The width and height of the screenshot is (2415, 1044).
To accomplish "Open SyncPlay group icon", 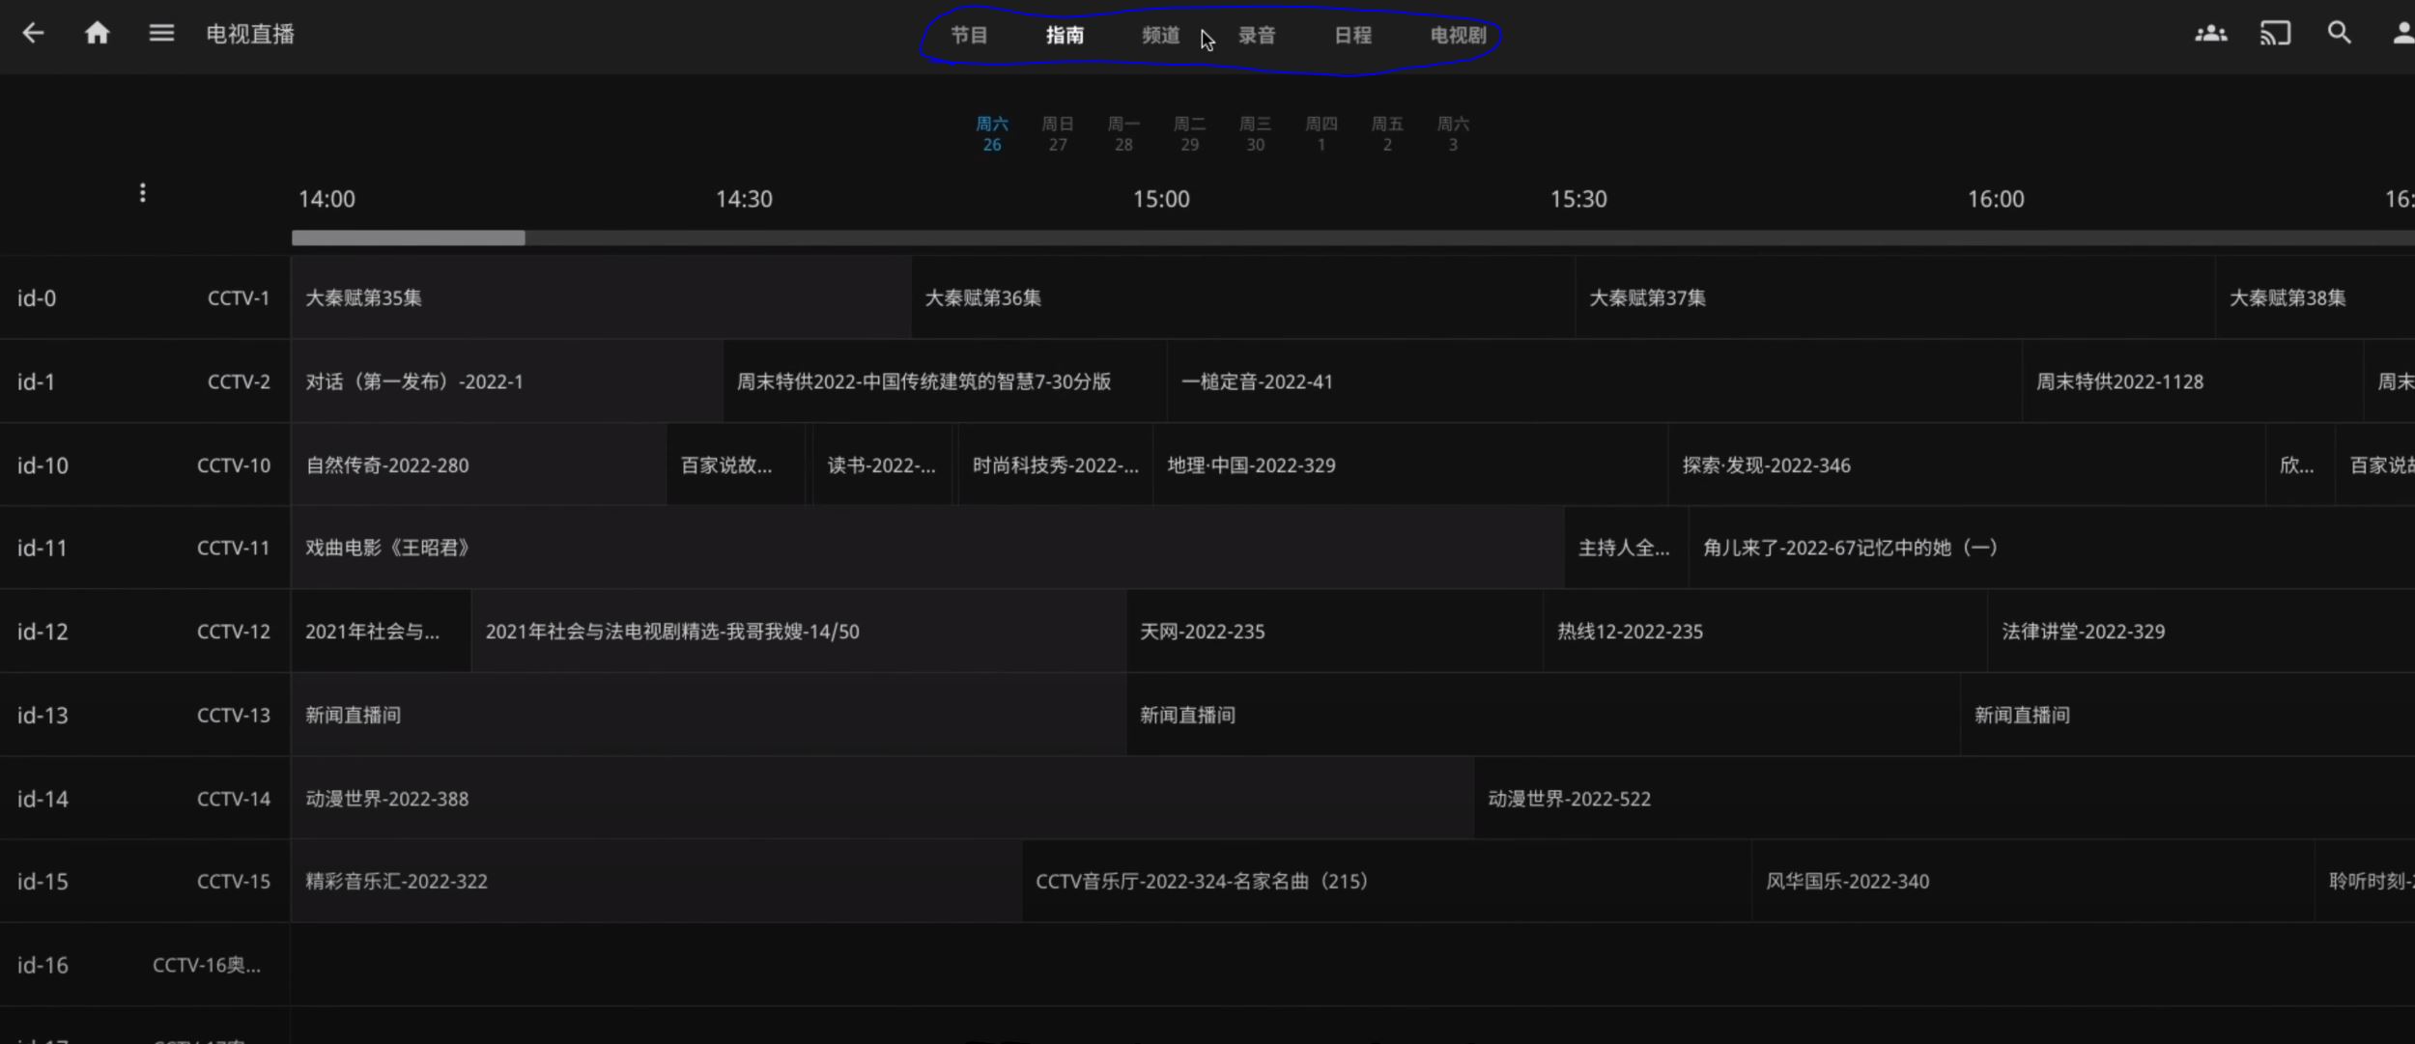I will click(x=2210, y=34).
